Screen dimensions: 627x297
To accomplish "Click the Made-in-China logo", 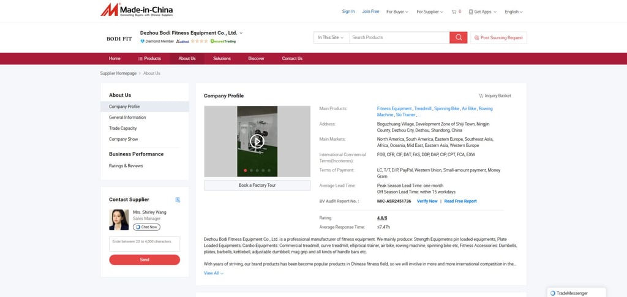I will tap(137, 10).
